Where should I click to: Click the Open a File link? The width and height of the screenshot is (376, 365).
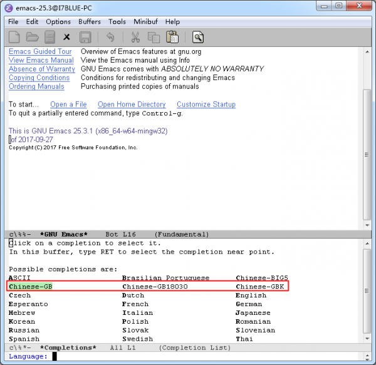coord(68,105)
